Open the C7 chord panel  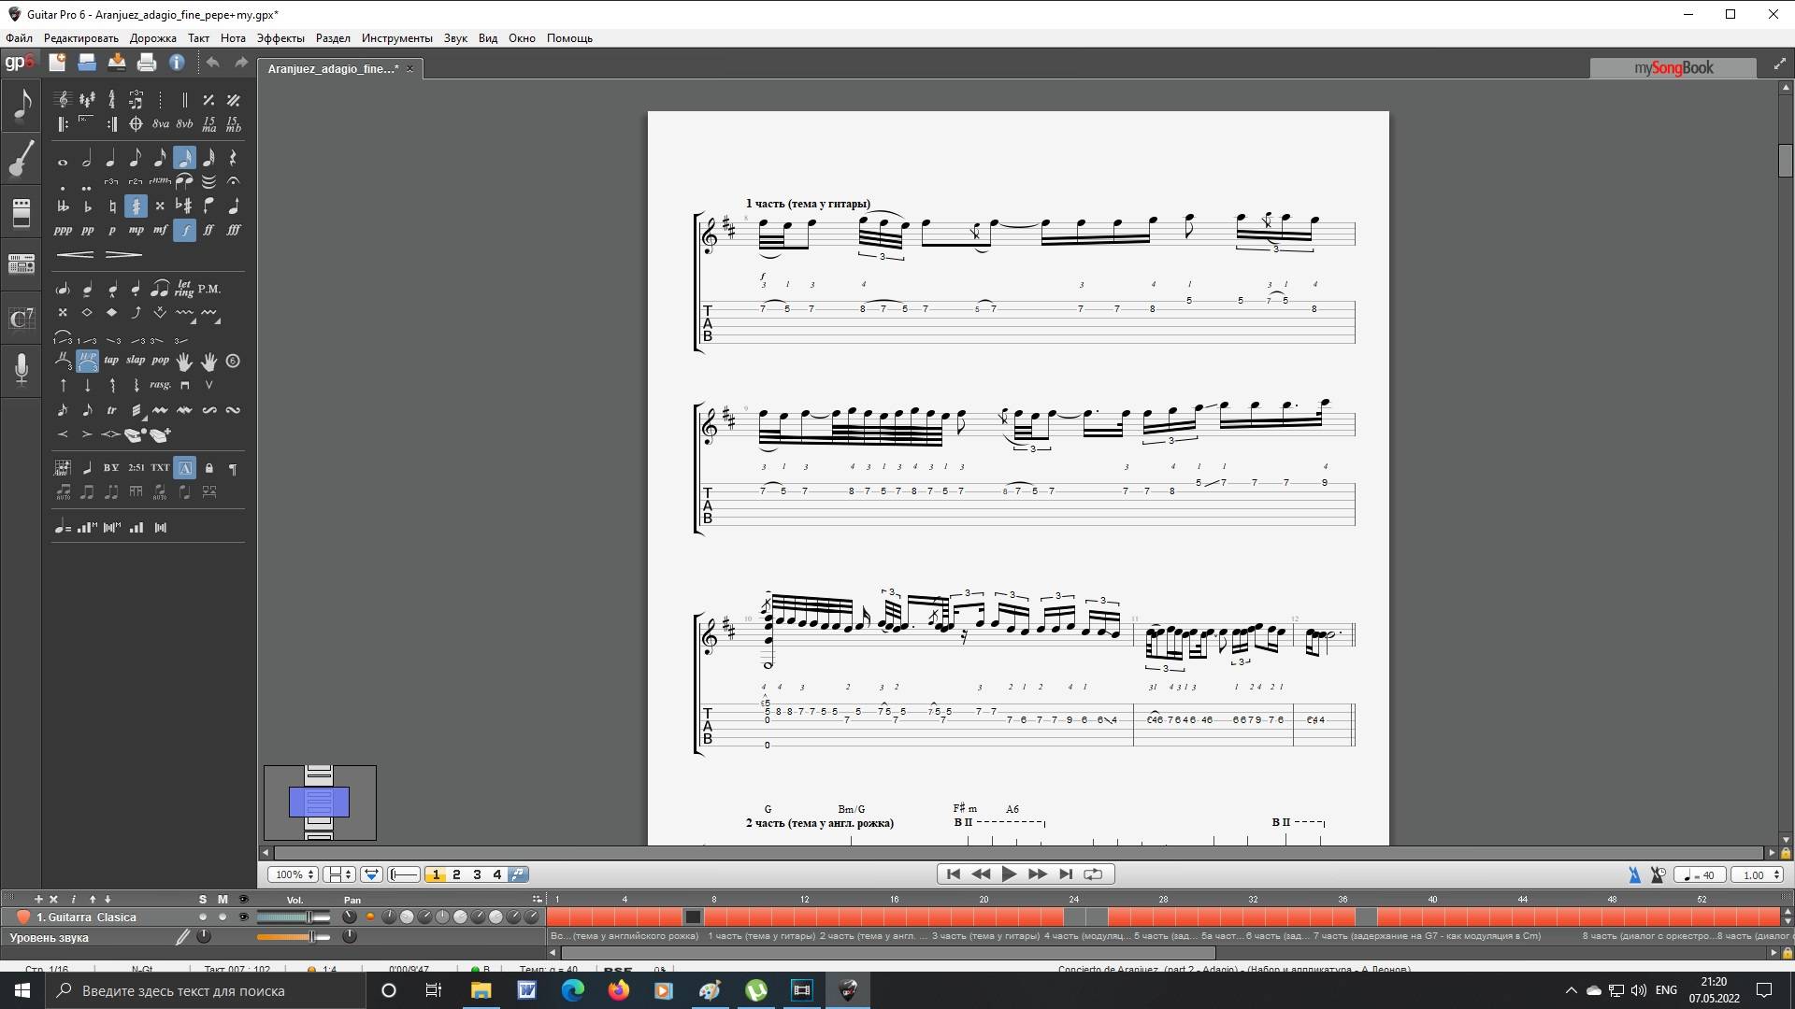[21, 320]
